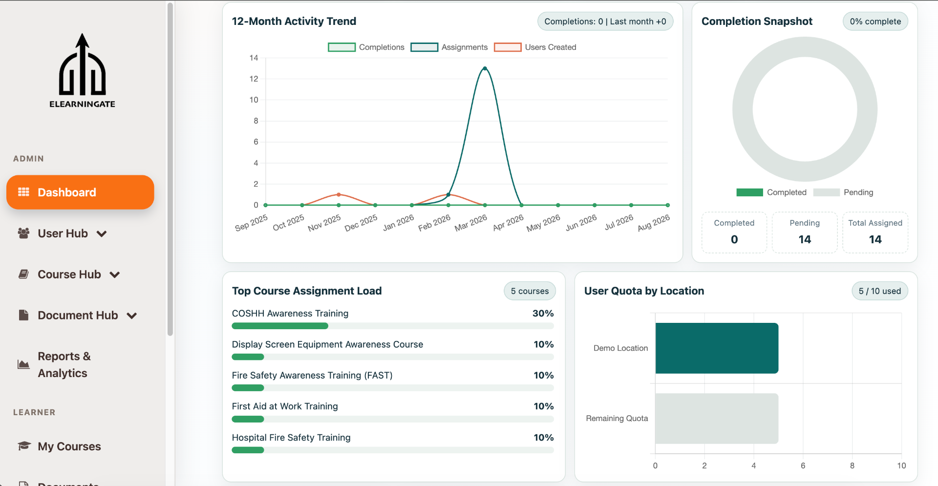Click the Aug 2026 axis label

tap(654, 223)
